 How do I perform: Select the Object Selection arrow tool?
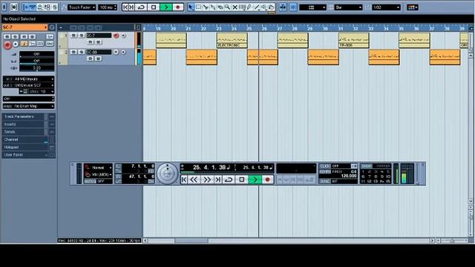click(x=191, y=7)
